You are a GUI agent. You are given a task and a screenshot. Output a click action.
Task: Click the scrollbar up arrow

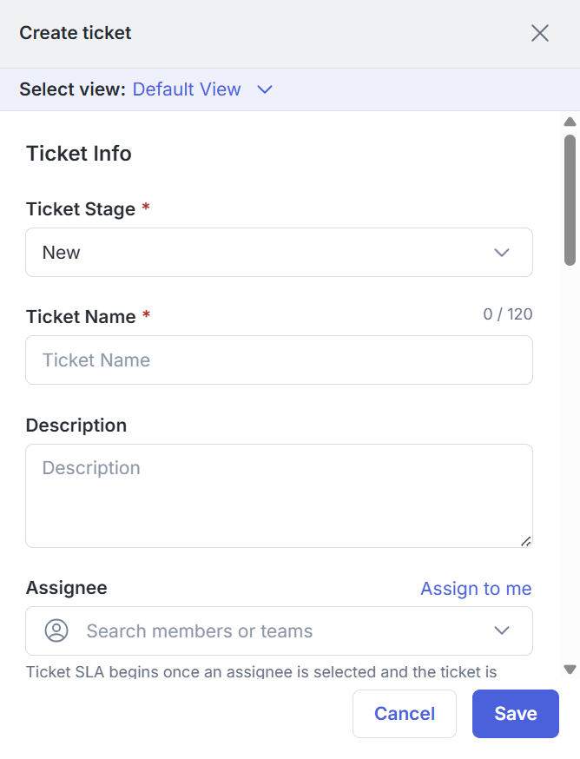pyautogui.click(x=570, y=122)
